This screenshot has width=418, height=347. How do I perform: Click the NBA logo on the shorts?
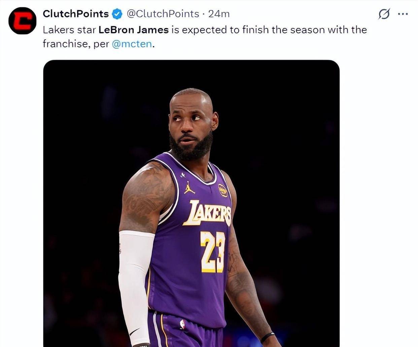point(182,324)
